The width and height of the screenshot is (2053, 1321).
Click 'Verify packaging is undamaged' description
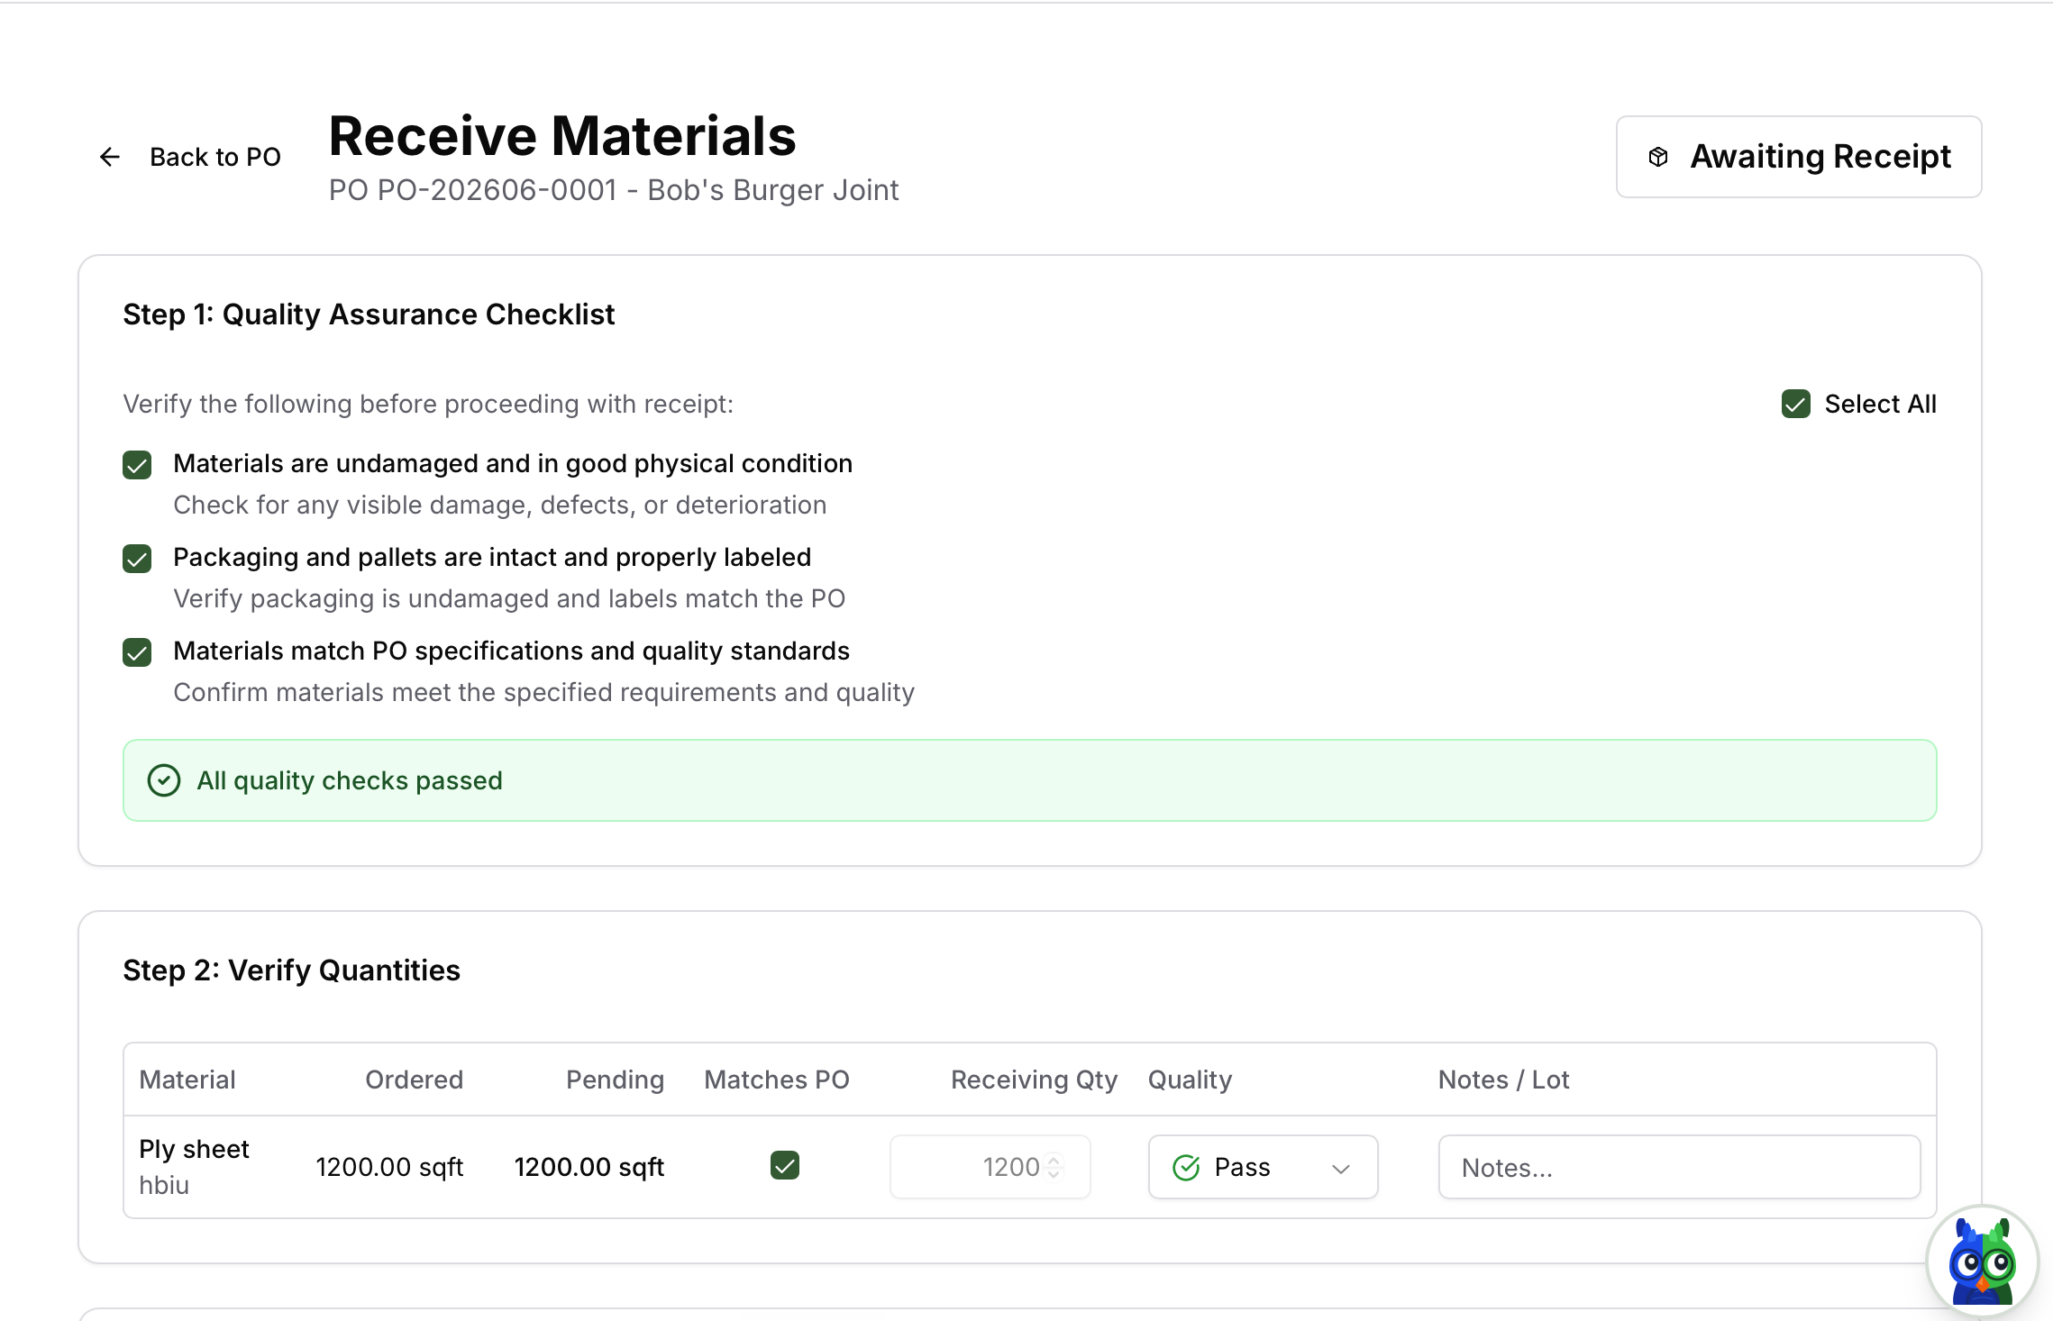509,598
